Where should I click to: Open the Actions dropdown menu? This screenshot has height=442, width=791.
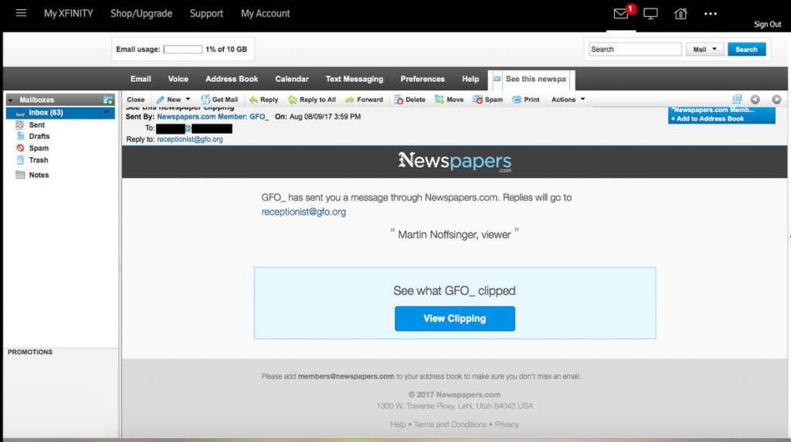pyautogui.click(x=568, y=100)
